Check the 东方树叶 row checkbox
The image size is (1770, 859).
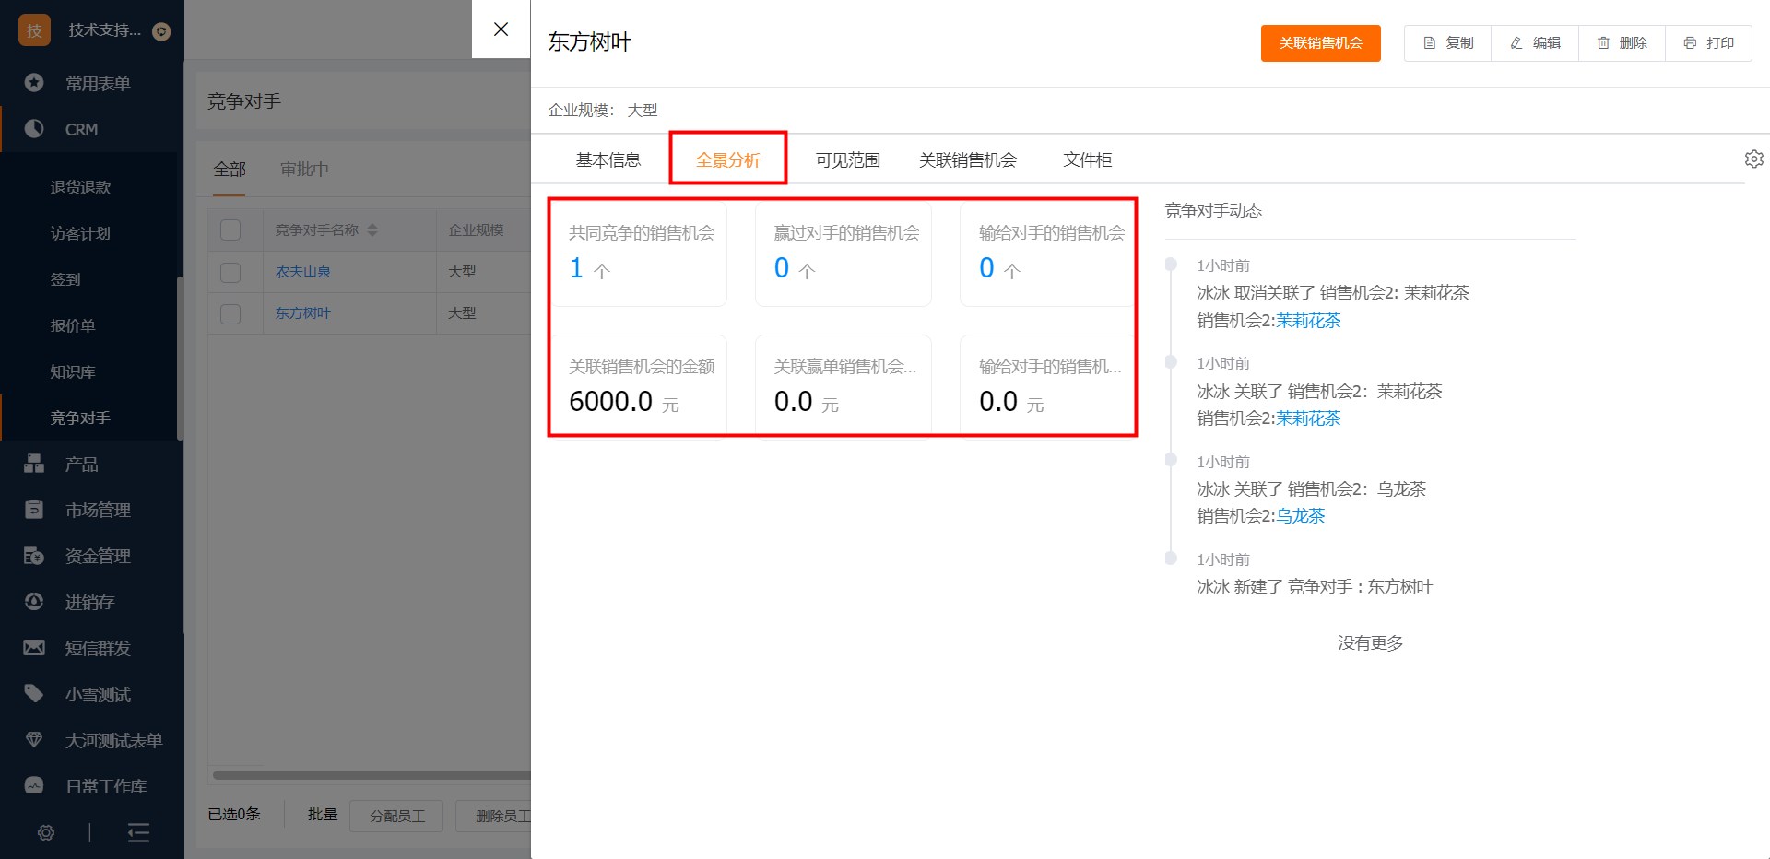(230, 313)
